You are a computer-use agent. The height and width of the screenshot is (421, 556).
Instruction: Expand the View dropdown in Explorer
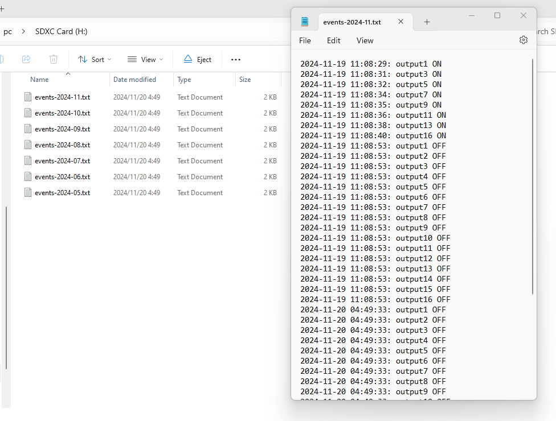[145, 59]
